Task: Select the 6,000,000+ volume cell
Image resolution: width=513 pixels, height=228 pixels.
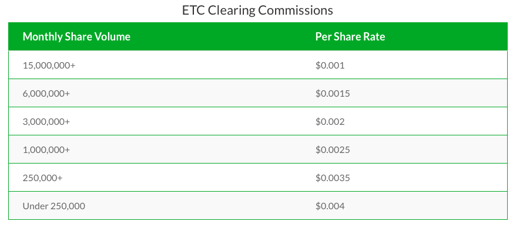Action: pyautogui.click(x=46, y=93)
